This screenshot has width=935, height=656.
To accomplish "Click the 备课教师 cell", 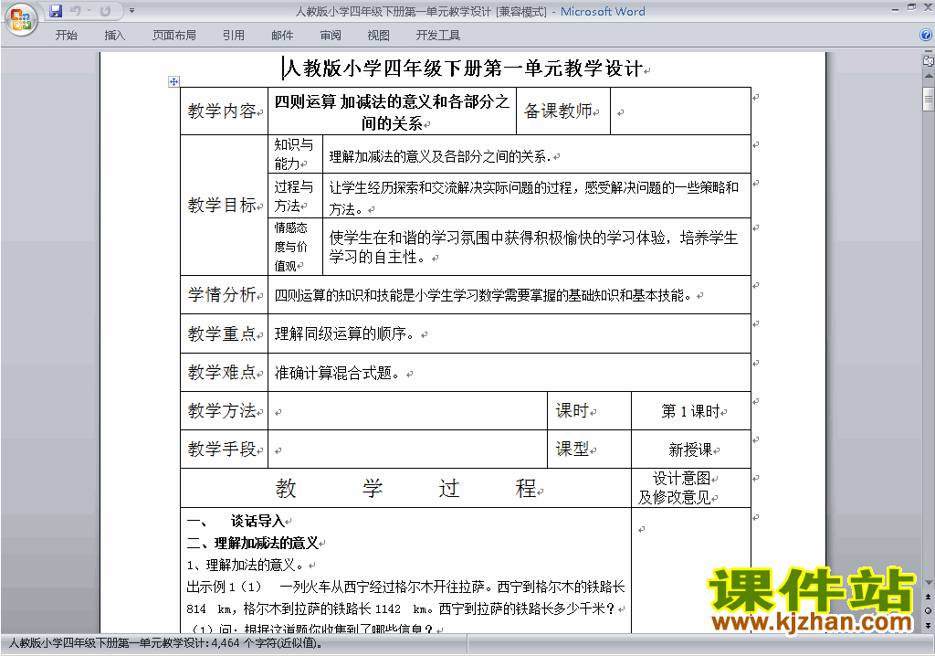I will (x=562, y=111).
